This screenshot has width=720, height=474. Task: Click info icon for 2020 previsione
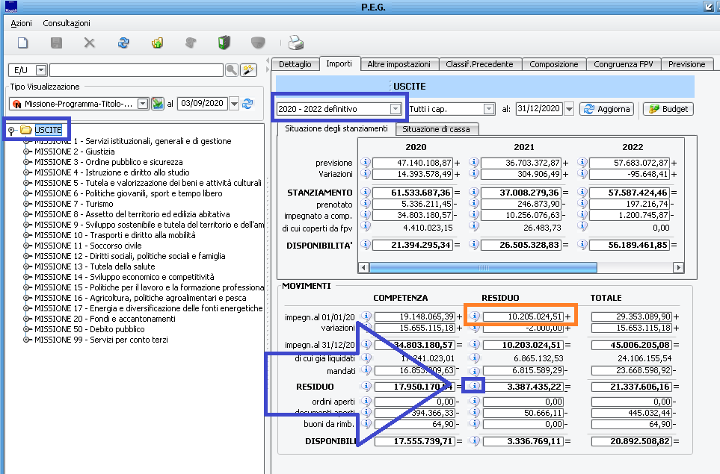(x=366, y=162)
